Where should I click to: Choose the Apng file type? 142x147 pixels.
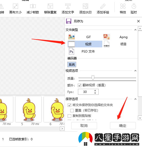120,37
